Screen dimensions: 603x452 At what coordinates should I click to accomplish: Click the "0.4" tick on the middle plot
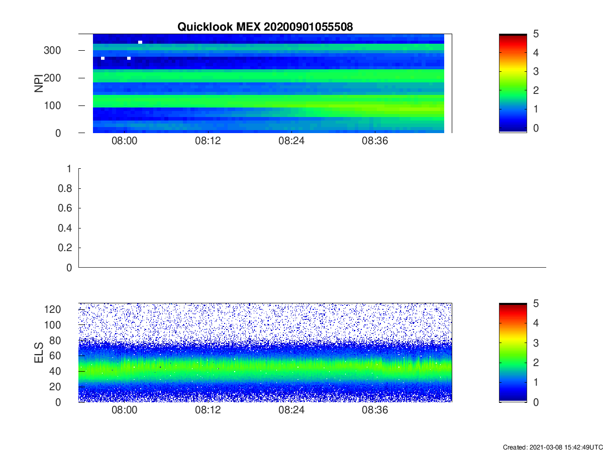(x=66, y=228)
